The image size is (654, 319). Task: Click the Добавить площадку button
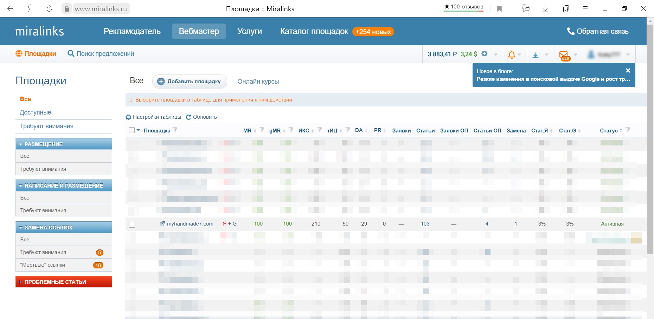pos(190,82)
